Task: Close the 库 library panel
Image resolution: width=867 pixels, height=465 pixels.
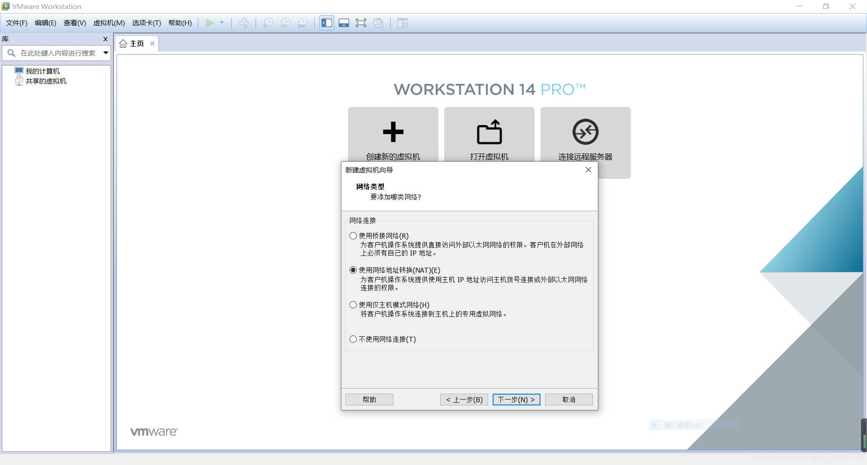Action: [x=105, y=39]
